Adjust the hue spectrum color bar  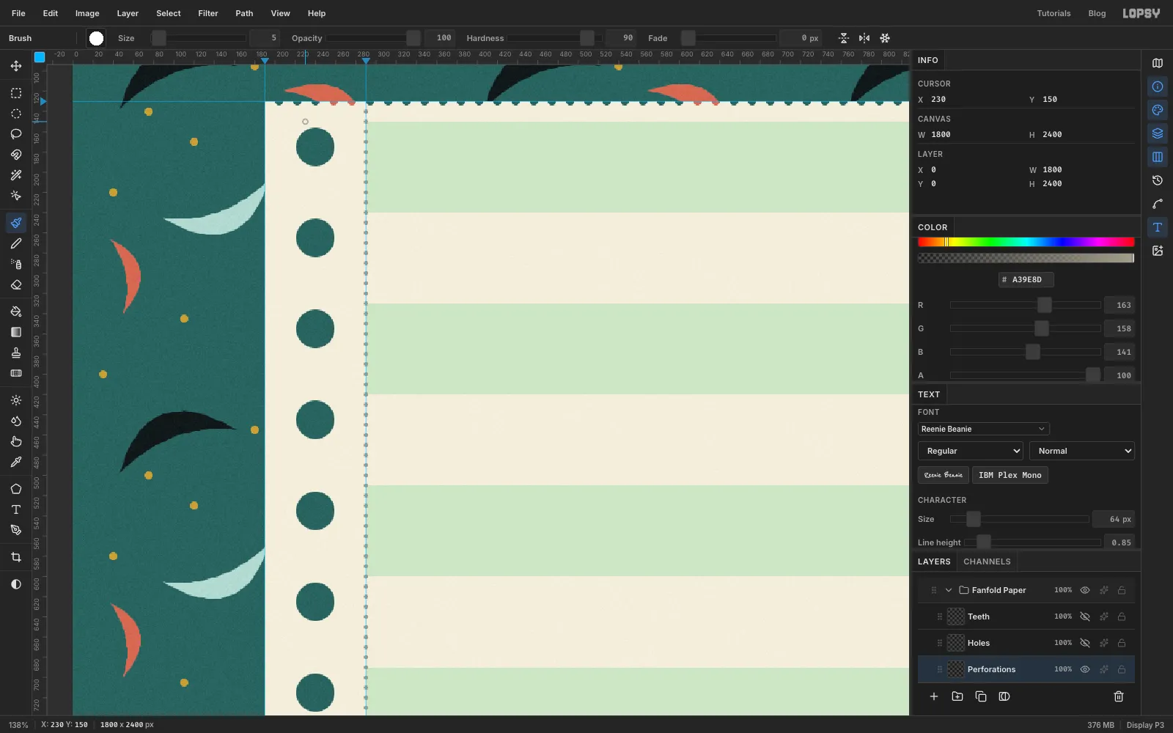tap(1026, 242)
